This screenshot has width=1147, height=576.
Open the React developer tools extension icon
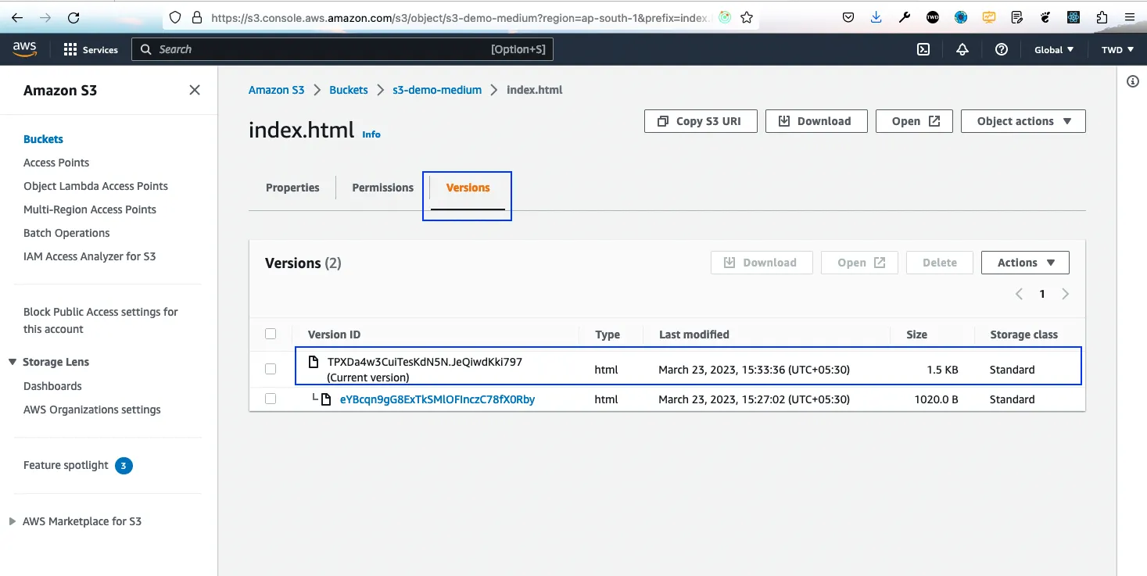coord(1074,17)
